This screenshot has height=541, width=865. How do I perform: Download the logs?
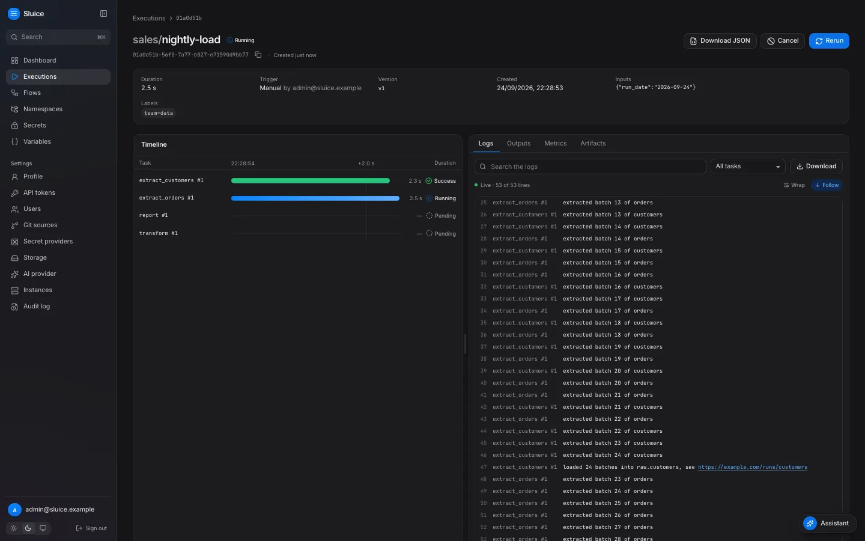[816, 167]
